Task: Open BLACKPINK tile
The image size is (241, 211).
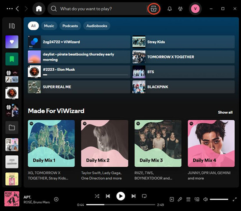Action: [184, 87]
